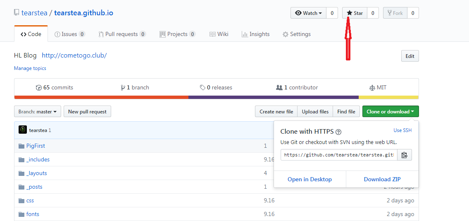The height and width of the screenshot is (221, 469).
Task: Click the tearstea.github.io repository name link
Action: (x=84, y=13)
